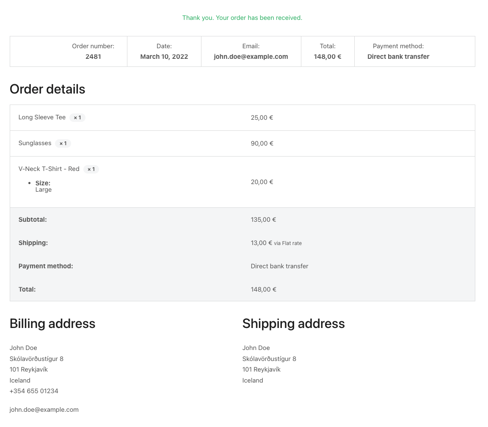Image resolution: width=488 pixels, height=427 pixels.
Task: Click the Shipping address heading
Action: click(x=293, y=324)
